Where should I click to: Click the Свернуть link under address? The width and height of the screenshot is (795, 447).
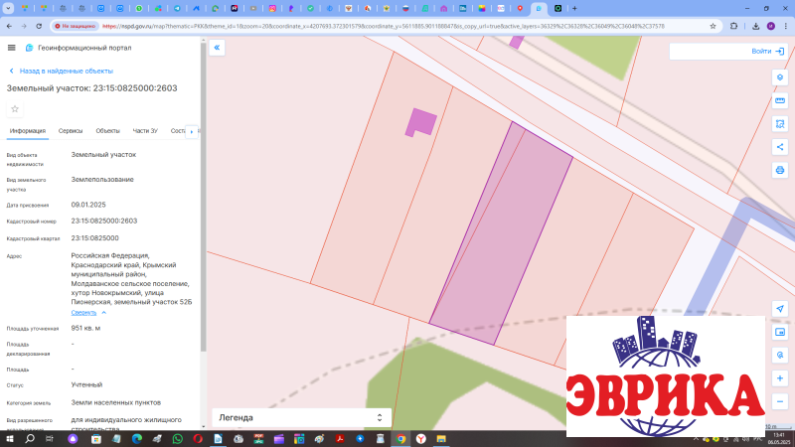(83, 313)
